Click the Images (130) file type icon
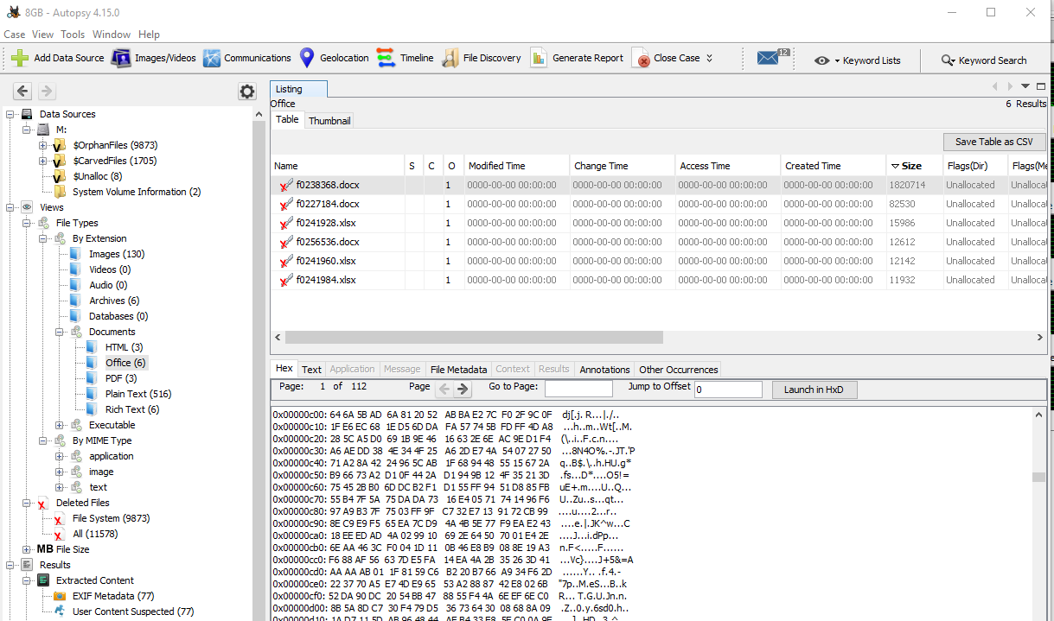 pos(76,254)
